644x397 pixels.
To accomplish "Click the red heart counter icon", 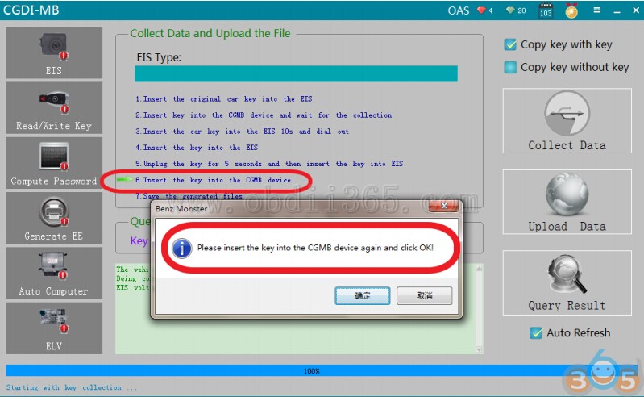I will click(x=481, y=10).
